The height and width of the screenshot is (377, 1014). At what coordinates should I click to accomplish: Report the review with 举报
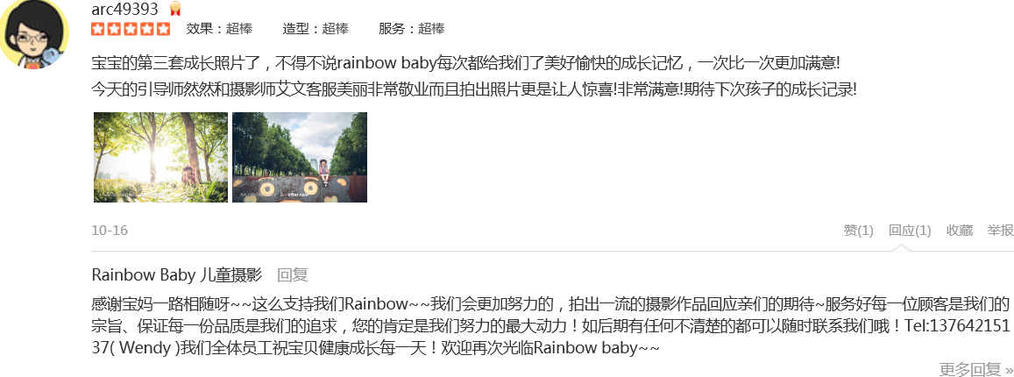tap(1001, 231)
